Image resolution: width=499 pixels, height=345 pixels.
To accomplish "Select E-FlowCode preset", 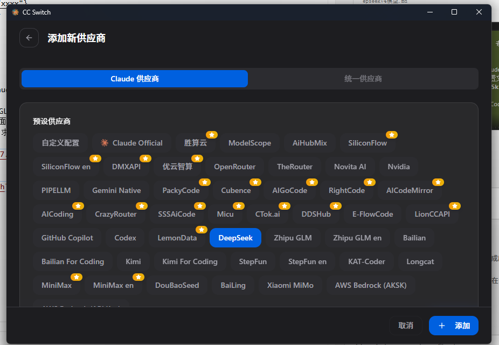I will [x=373, y=214].
